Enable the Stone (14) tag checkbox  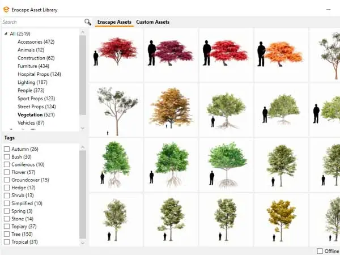coord(7,219)
